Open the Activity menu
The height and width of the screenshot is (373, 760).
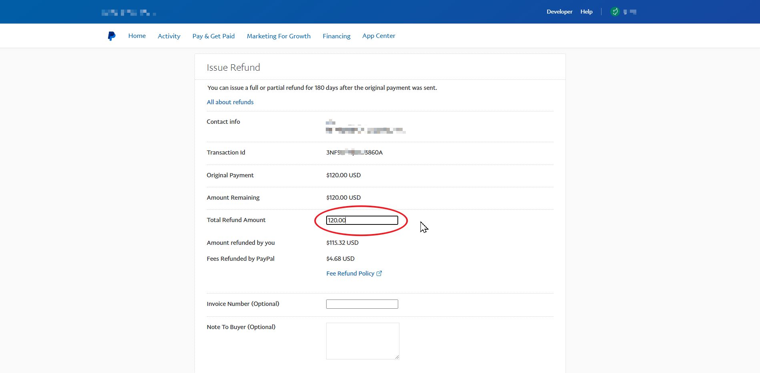(x=169, y=36)
